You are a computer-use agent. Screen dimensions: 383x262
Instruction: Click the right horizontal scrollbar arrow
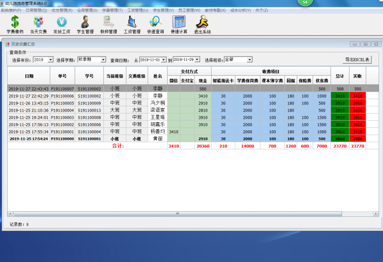[376, 214]
